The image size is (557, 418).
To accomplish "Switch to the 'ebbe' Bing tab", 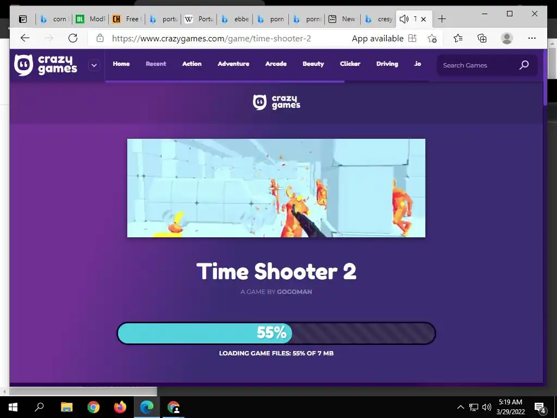I will (236, 19).
